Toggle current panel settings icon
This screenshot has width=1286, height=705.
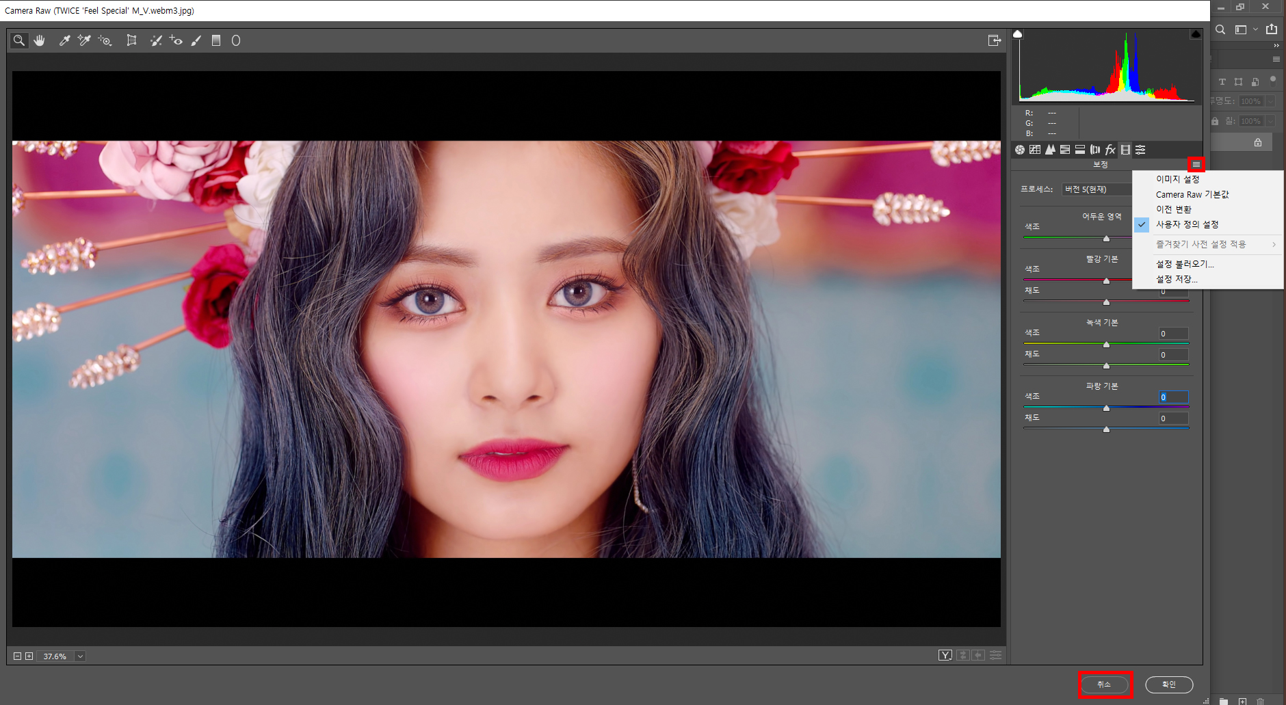coord(995,655)
